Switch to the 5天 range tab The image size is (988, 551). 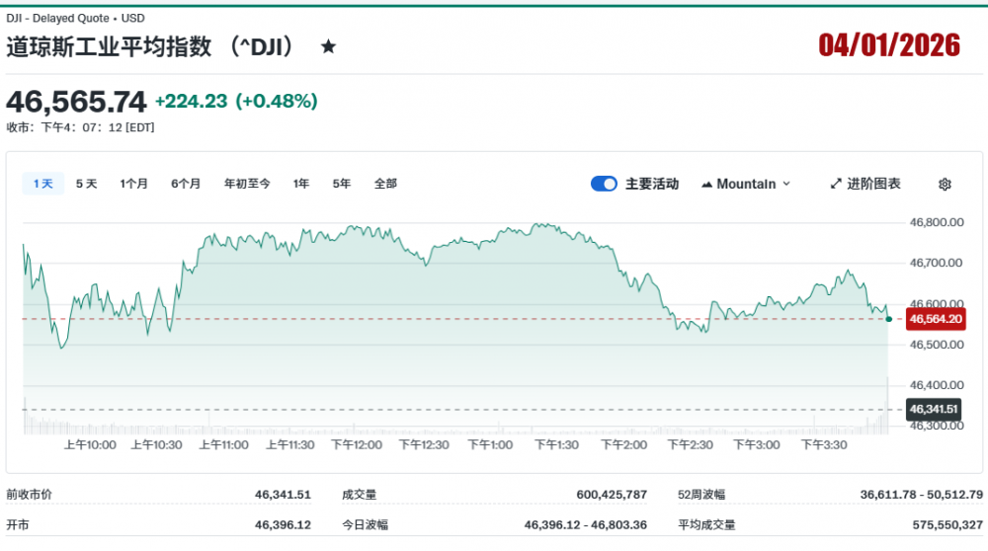pyautogui.click(x=87, y=184)
